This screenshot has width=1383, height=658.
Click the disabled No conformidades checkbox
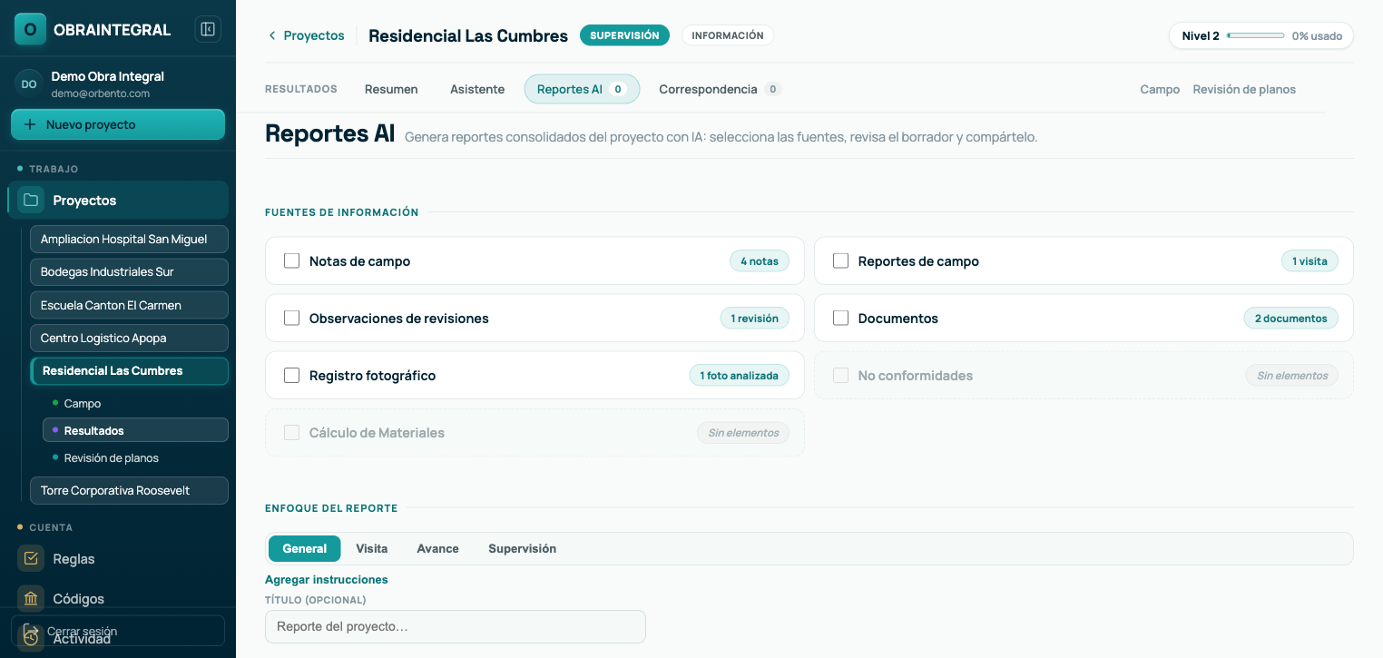click(x=840, y=375)
